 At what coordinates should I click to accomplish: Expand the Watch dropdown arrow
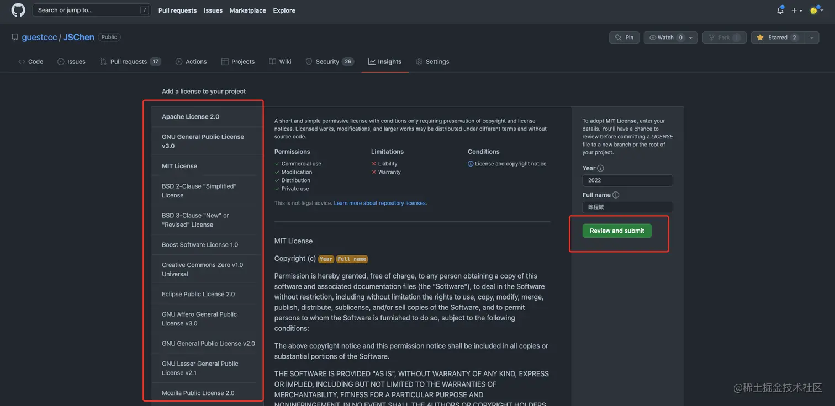[691, 38]
